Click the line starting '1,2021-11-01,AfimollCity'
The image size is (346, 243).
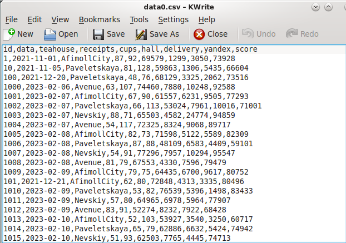pyautogui.click(x=120, y=58)
